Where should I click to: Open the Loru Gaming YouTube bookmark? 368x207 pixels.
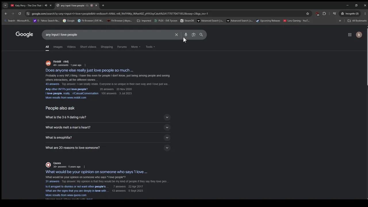pos(296,21)
